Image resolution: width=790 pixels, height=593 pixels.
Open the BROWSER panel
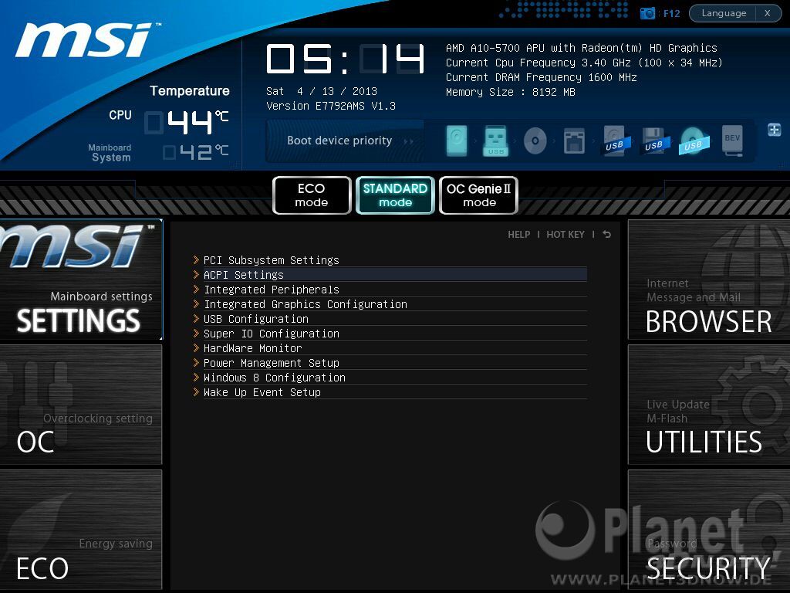709,280
